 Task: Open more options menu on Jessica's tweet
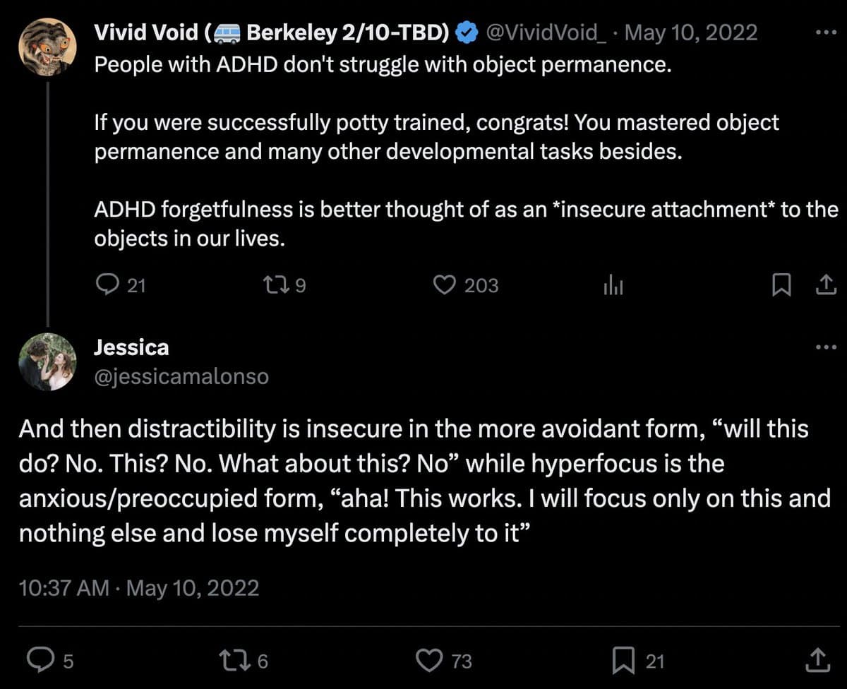[824, 348]
